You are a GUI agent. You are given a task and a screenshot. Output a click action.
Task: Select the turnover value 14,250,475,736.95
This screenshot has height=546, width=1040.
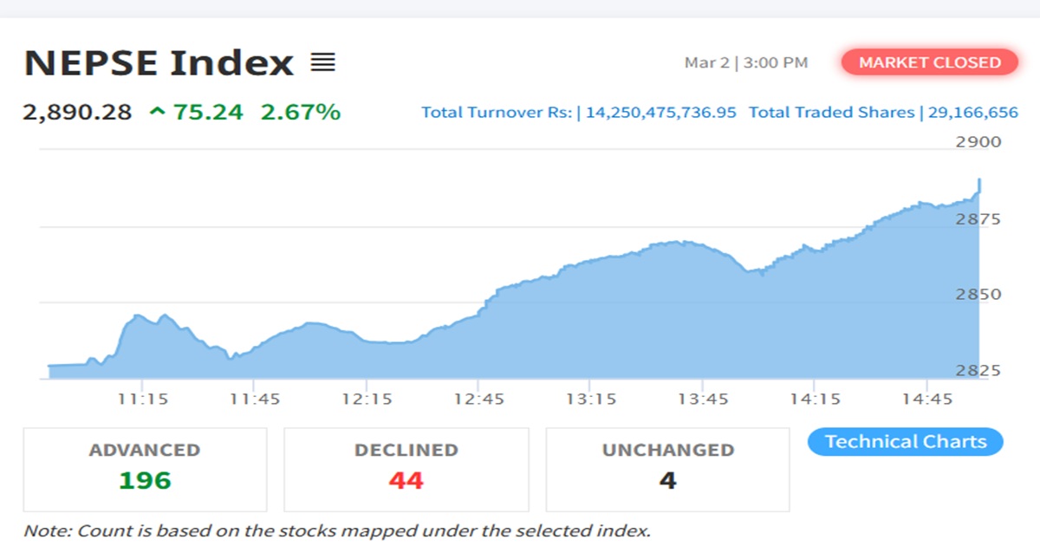click(x=661, y=113)
